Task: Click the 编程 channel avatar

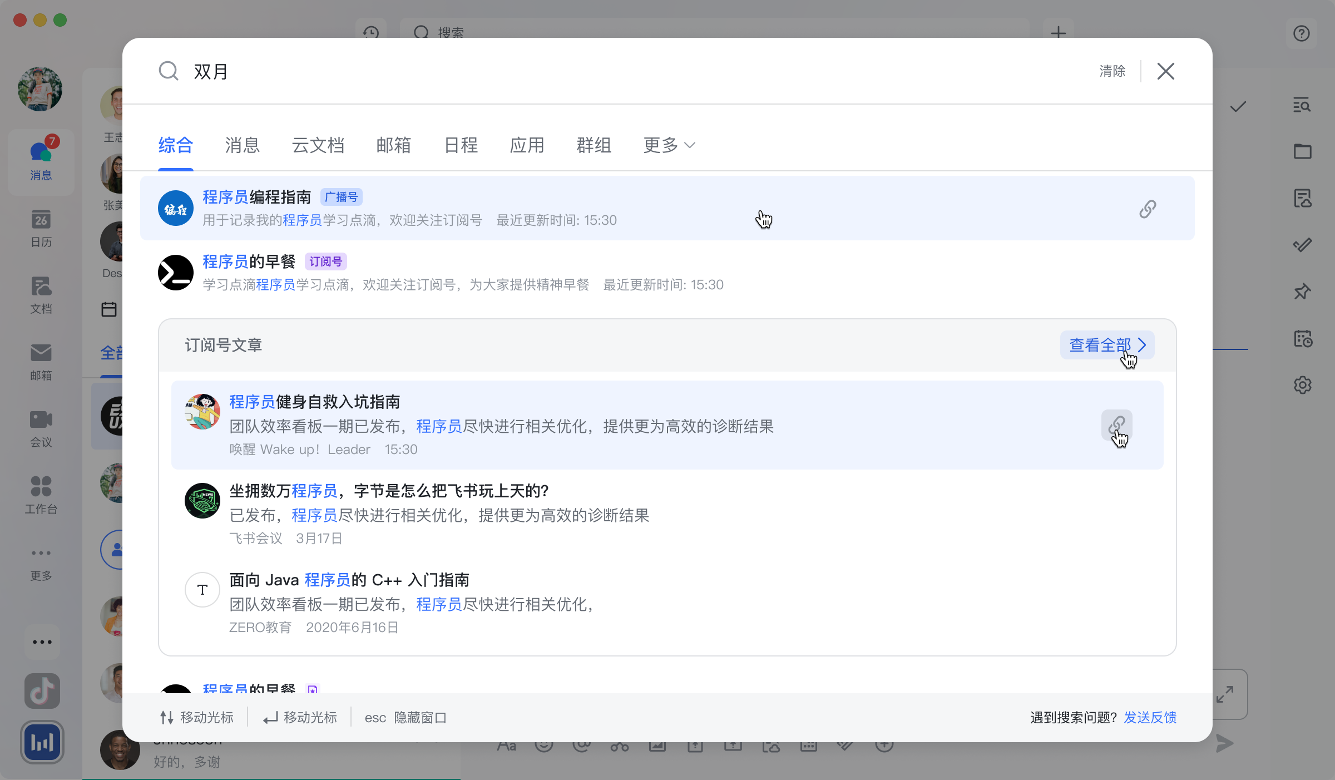Action: [176, 208]
